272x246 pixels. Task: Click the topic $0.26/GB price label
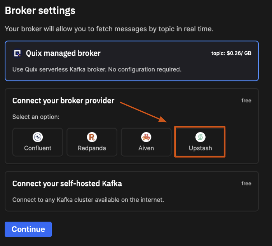(231, 54)
